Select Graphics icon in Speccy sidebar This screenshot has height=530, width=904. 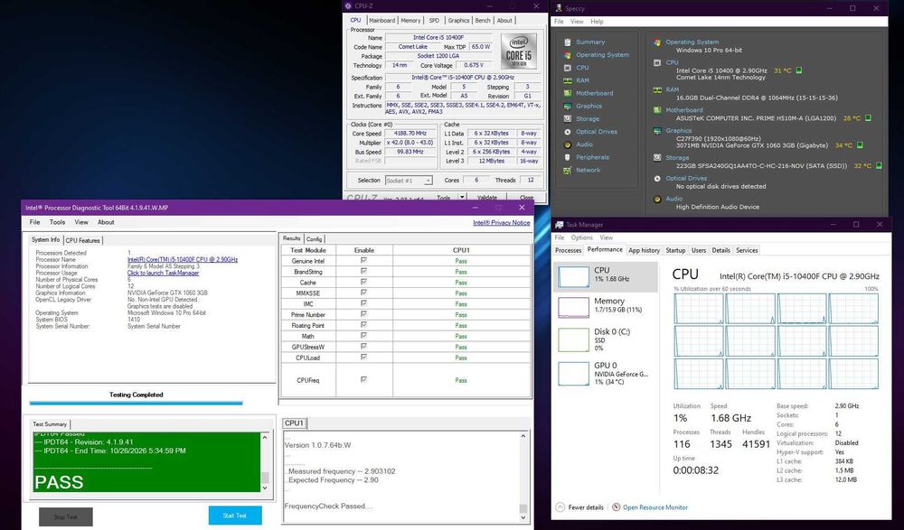[x=568, y=106]
